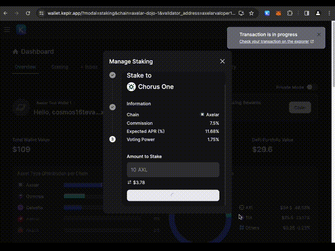
Task: Click the Axelar chain icon in Chain row
Action: [202, 115]
